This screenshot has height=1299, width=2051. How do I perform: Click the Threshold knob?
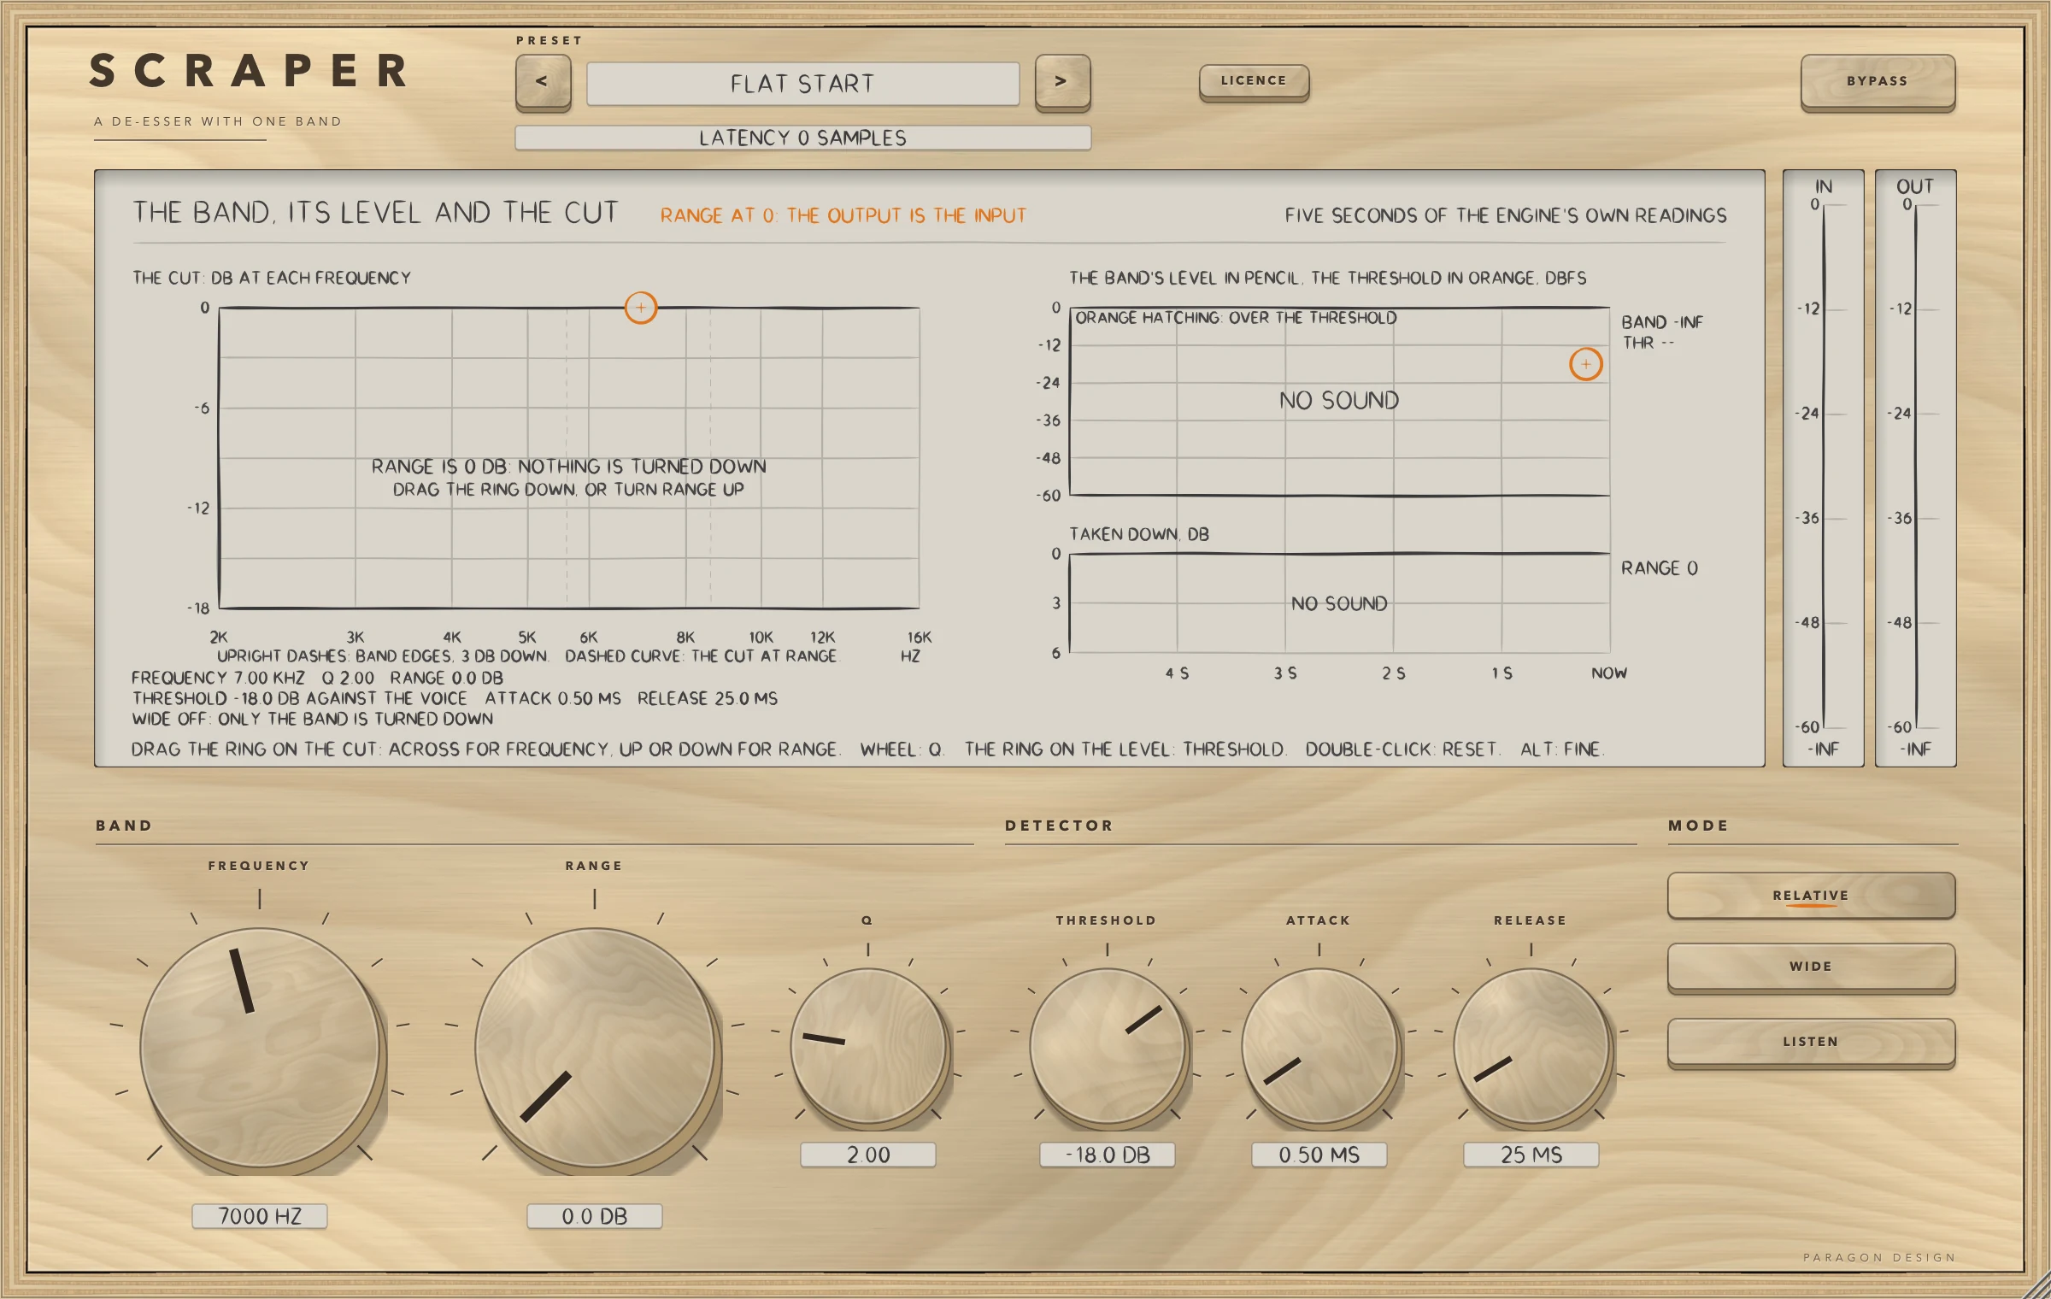pyautogui.click(x=1108, y=1045)
